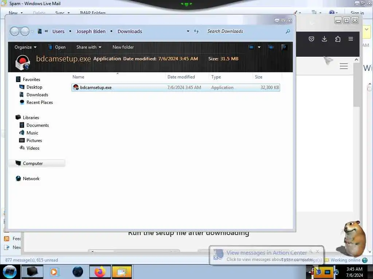Click the Firefox extensions puzzle icon
This screenshot has width=373, height=279.
coord(338,39)
